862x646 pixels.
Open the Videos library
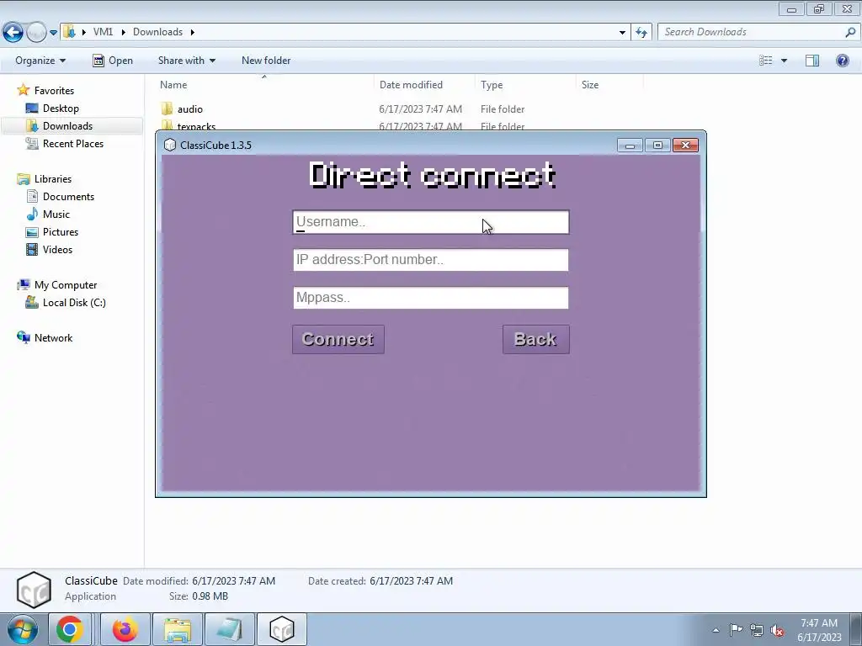pos(58,249)
